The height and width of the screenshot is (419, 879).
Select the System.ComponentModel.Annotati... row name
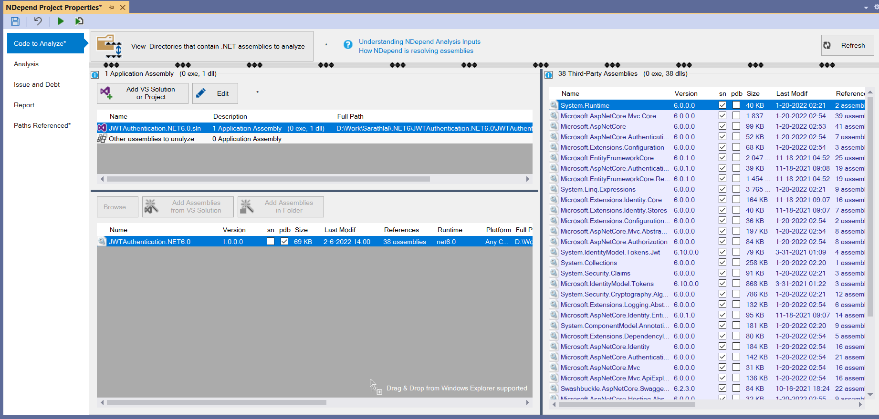click(x=615, y=326)
